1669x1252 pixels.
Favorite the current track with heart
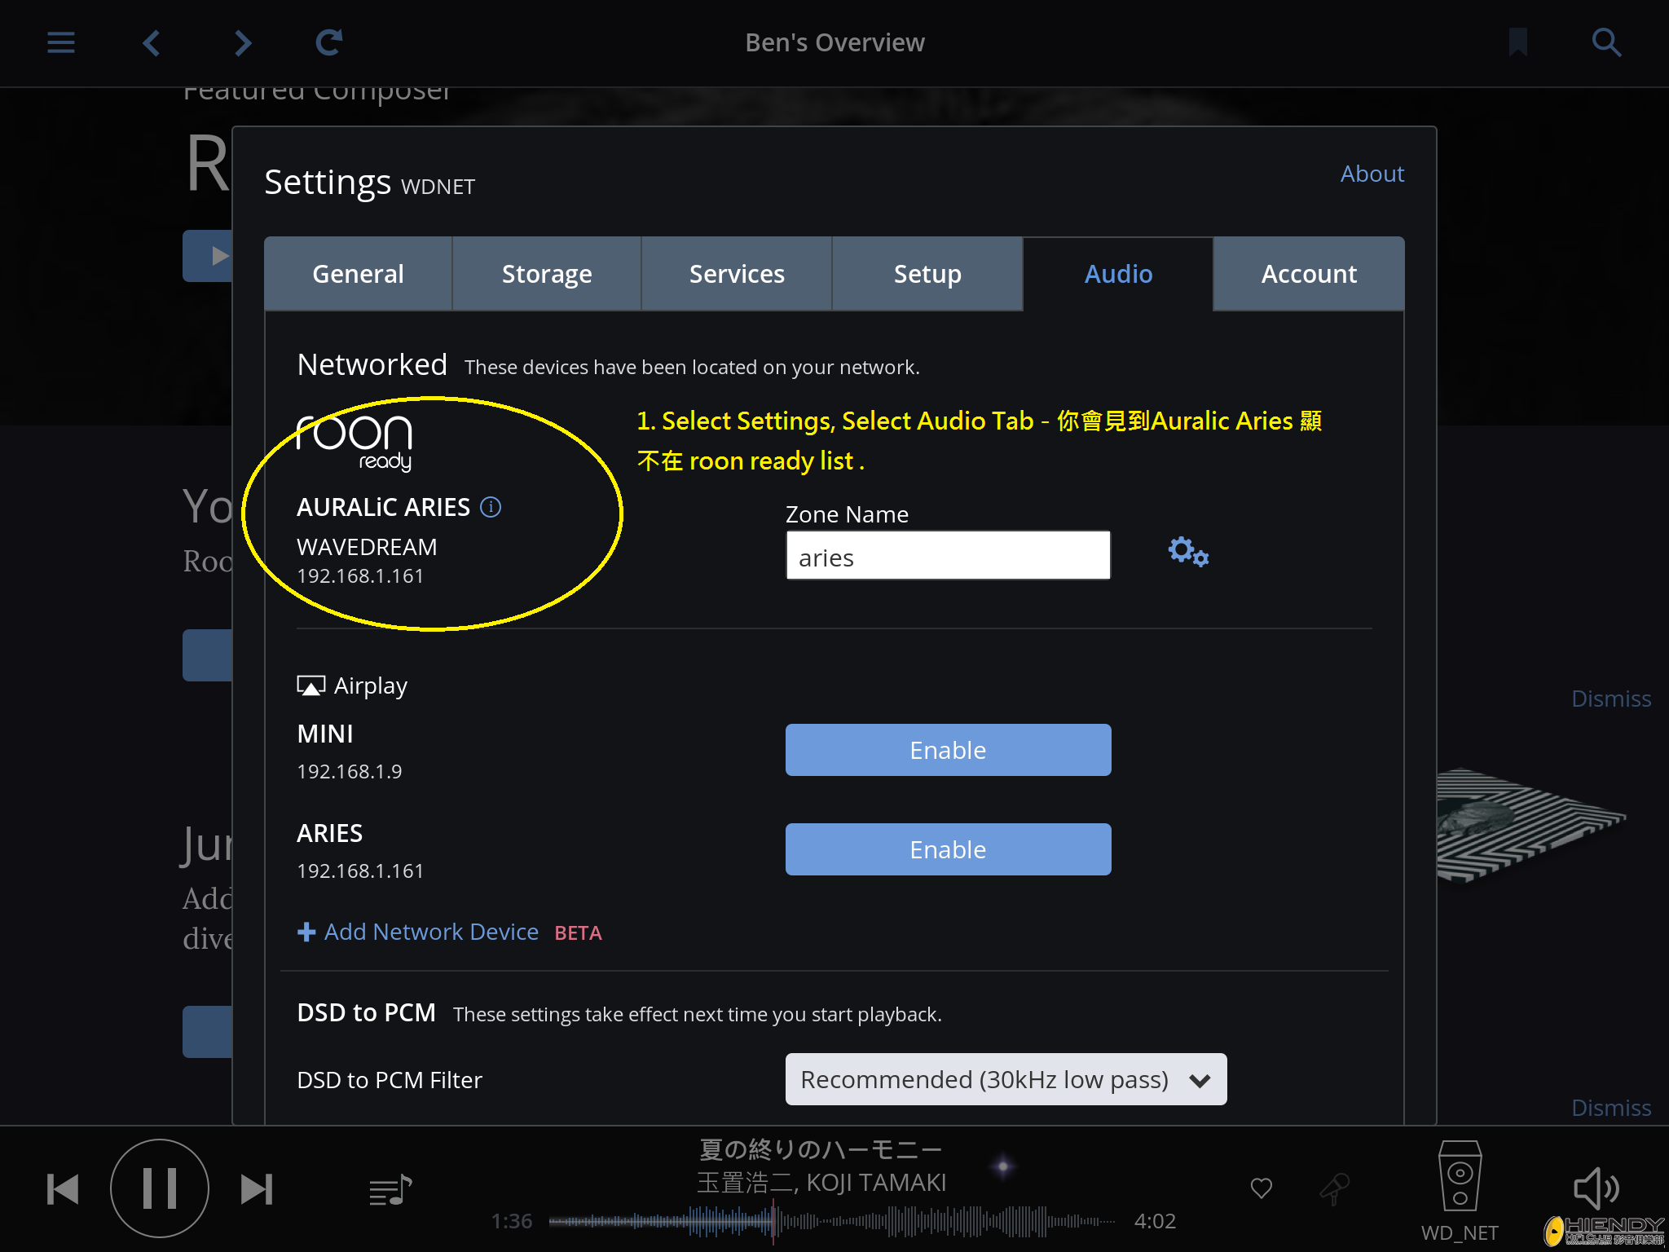[1262, 1188]
